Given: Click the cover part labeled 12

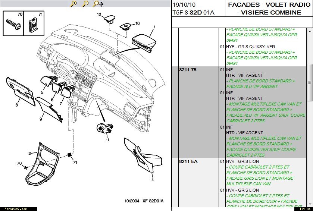Looking at the screenshot, I should [110, 18].
